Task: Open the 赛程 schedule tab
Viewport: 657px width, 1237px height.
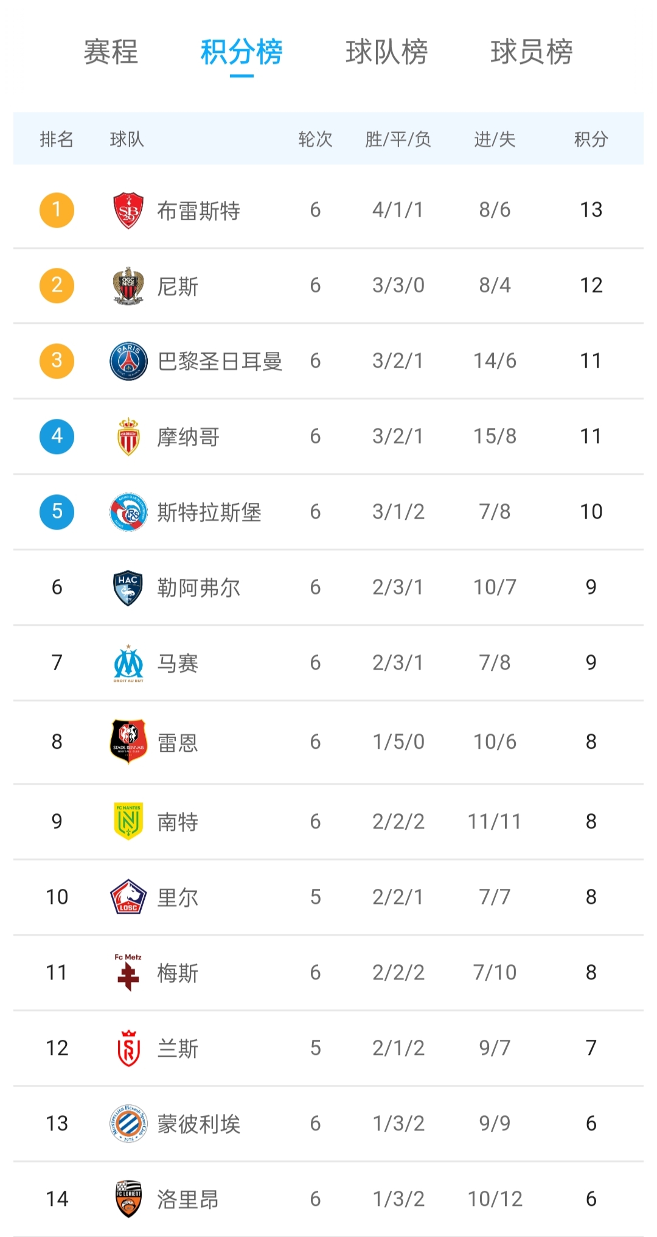Action: tap(111, 52)
